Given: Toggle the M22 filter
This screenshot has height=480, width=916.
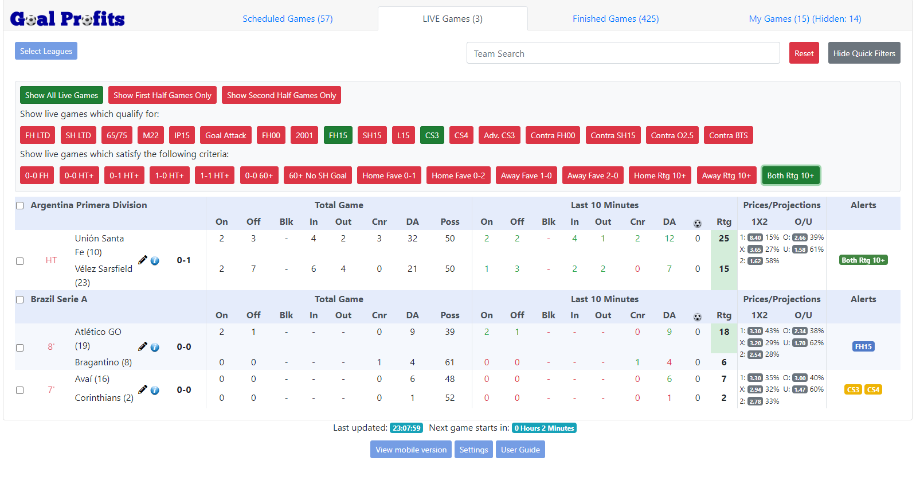Looking at the screenshot, I should coord(151,135).
